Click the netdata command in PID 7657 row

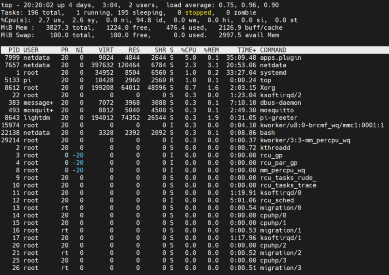click(273, 65)
